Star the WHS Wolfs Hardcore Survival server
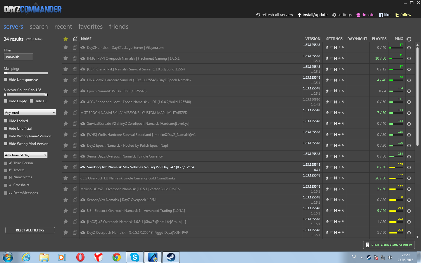Viewport: 421px width, 263px height. click(66, 134)
